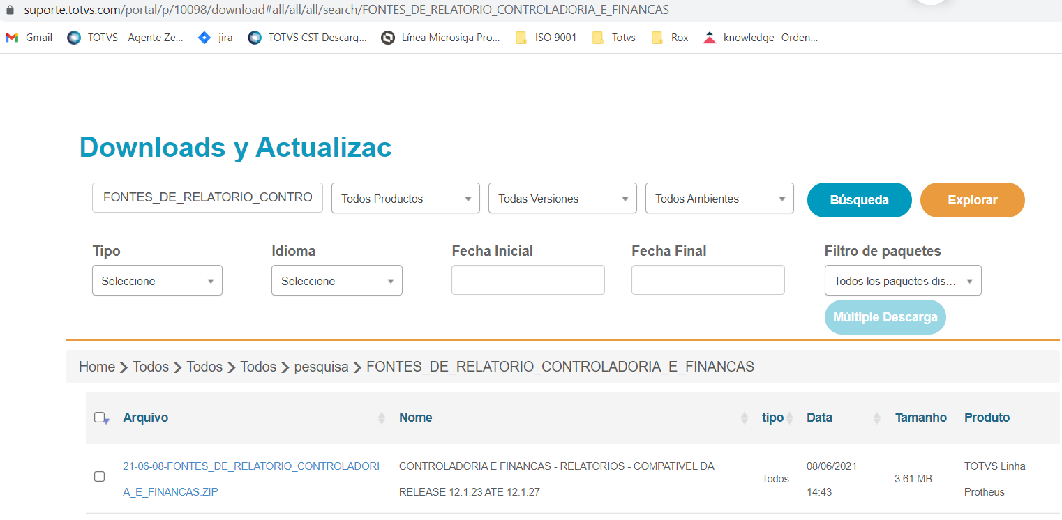
Task: Open the Filtro de paquetes dropdown
Action: [903, 280]
